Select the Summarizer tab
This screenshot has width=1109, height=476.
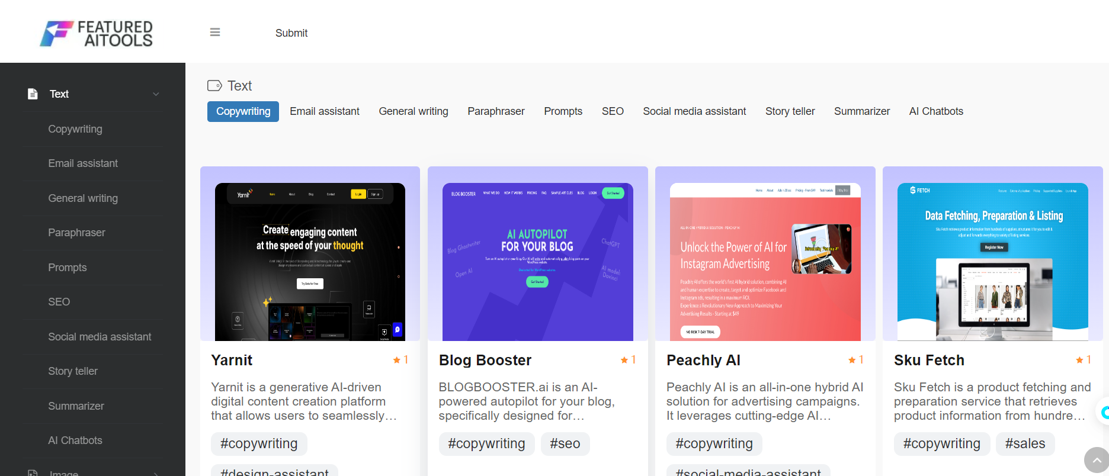[862, 111]
